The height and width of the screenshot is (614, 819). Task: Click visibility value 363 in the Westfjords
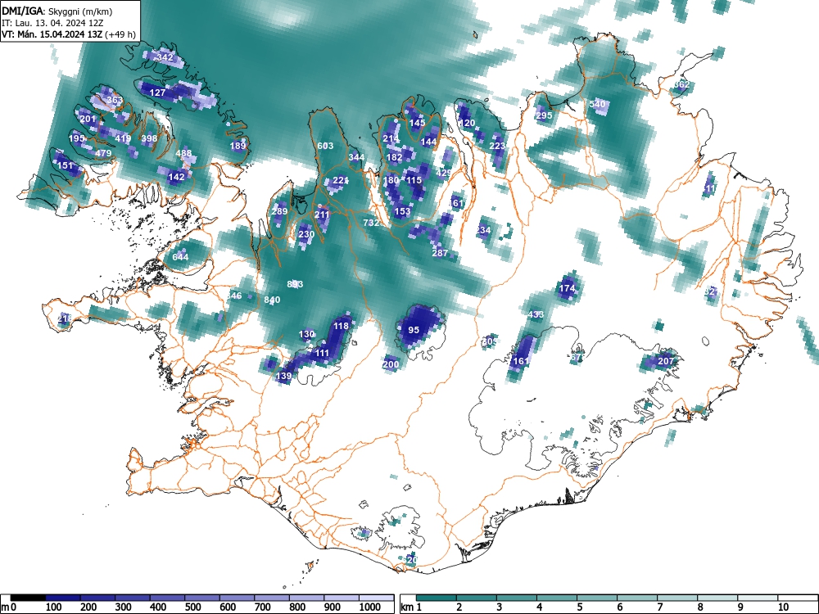point(115,100)
